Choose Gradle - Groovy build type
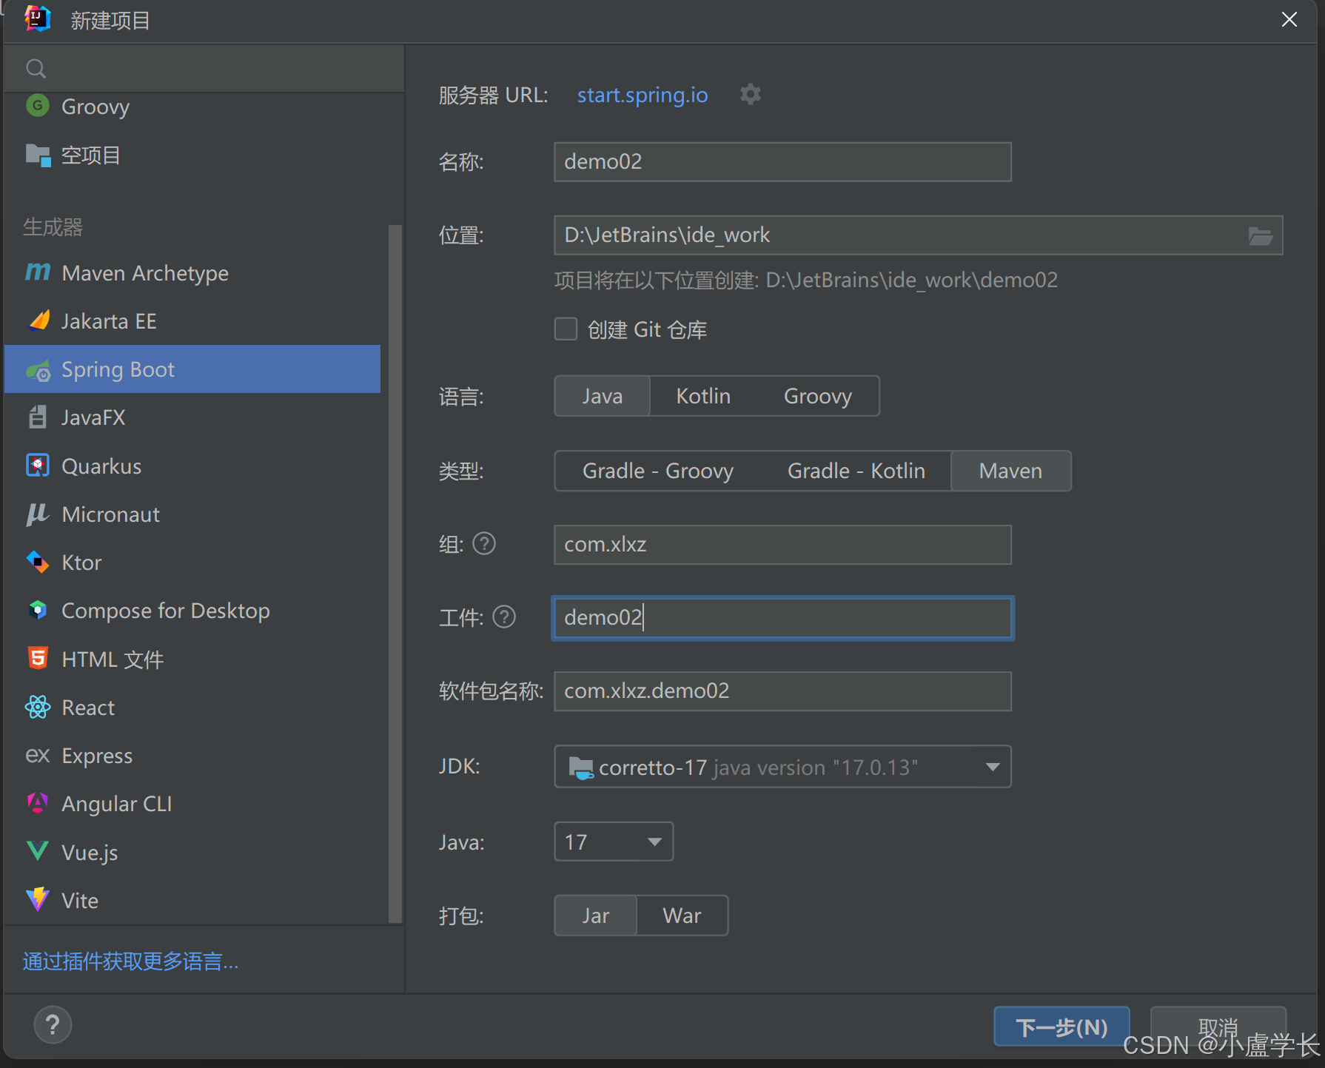Image resolution: width=1325 pixels, height=1068 pixels. pyautogui.click(x=657, y=471)
